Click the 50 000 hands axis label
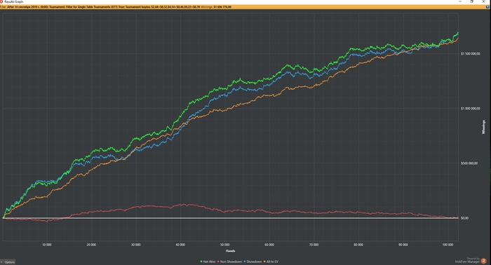 (225, 245)
